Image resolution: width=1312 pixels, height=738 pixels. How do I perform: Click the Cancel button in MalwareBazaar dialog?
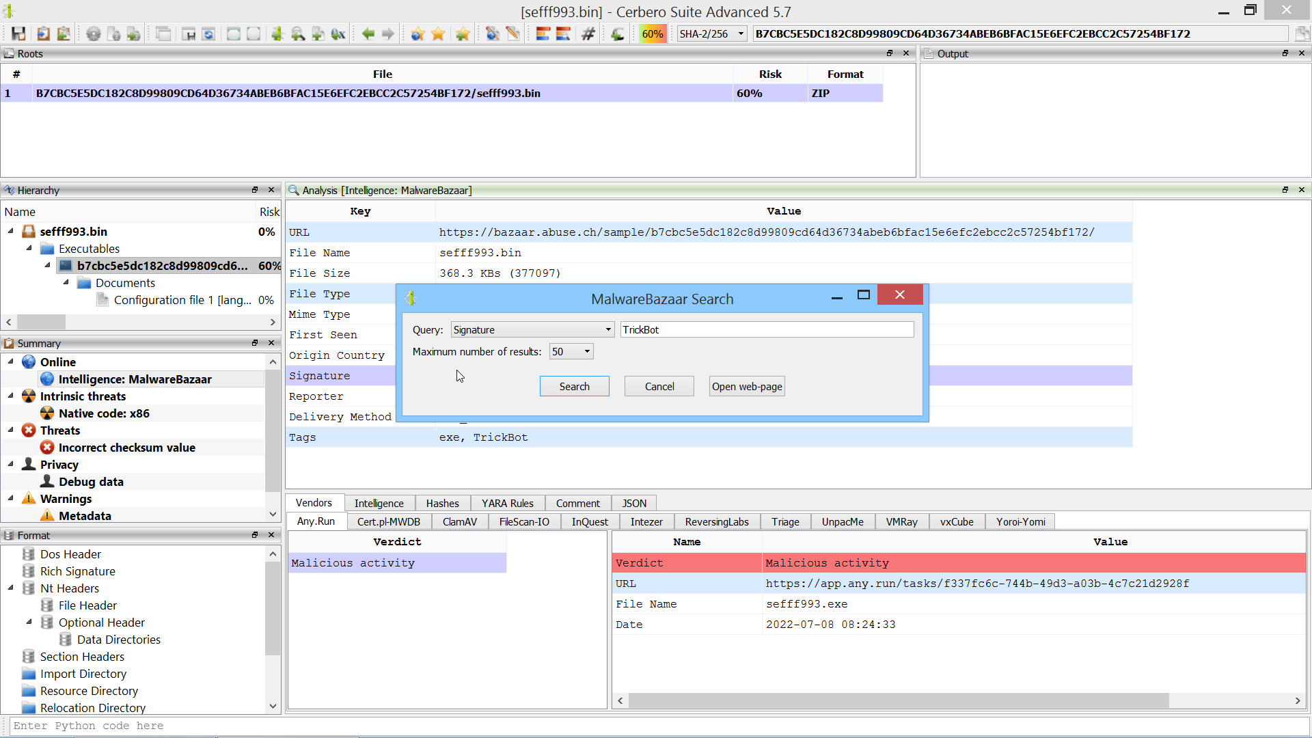click(659, 387)
